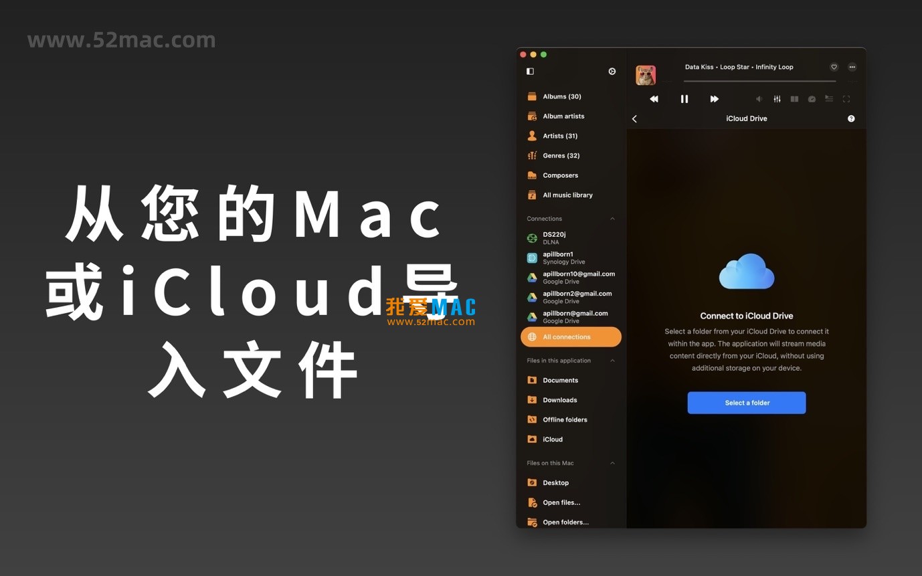Open the playback speed control
Image resolution: width=922 pixels, height=576 pixels.
pyautogui.click(x=812, y=98)
